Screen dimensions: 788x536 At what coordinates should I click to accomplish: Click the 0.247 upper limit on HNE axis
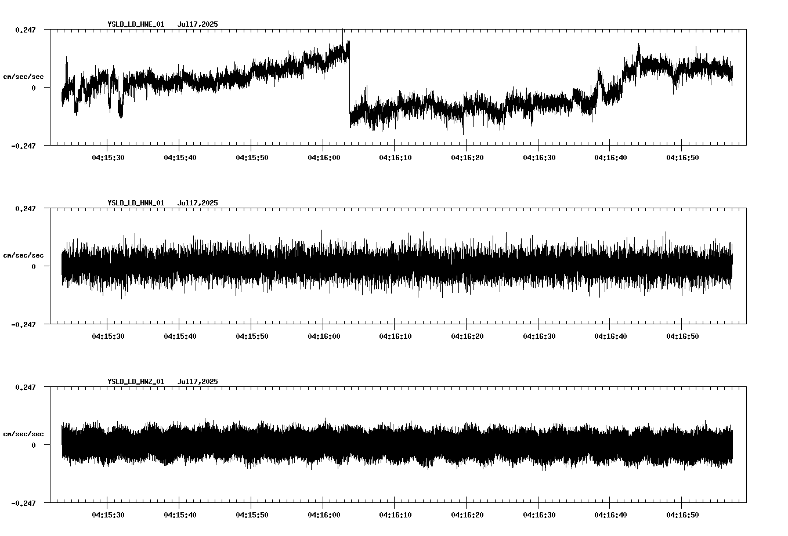(x=25, y=30)
